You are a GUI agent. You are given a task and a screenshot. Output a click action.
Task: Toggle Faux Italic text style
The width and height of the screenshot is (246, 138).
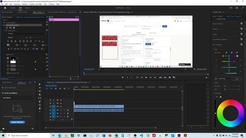(x=12, y=49)
